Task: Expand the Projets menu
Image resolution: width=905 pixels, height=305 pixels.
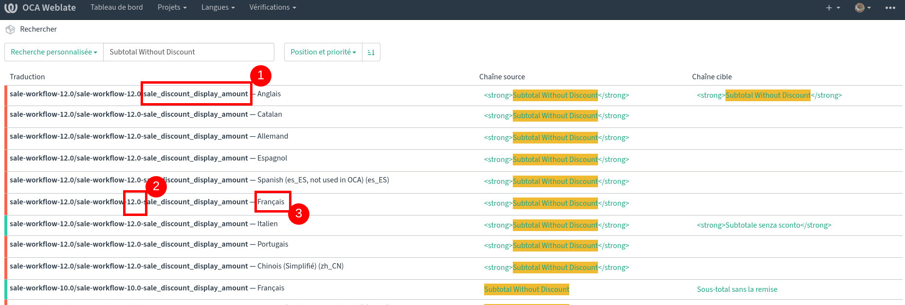Action: [172, 7]
